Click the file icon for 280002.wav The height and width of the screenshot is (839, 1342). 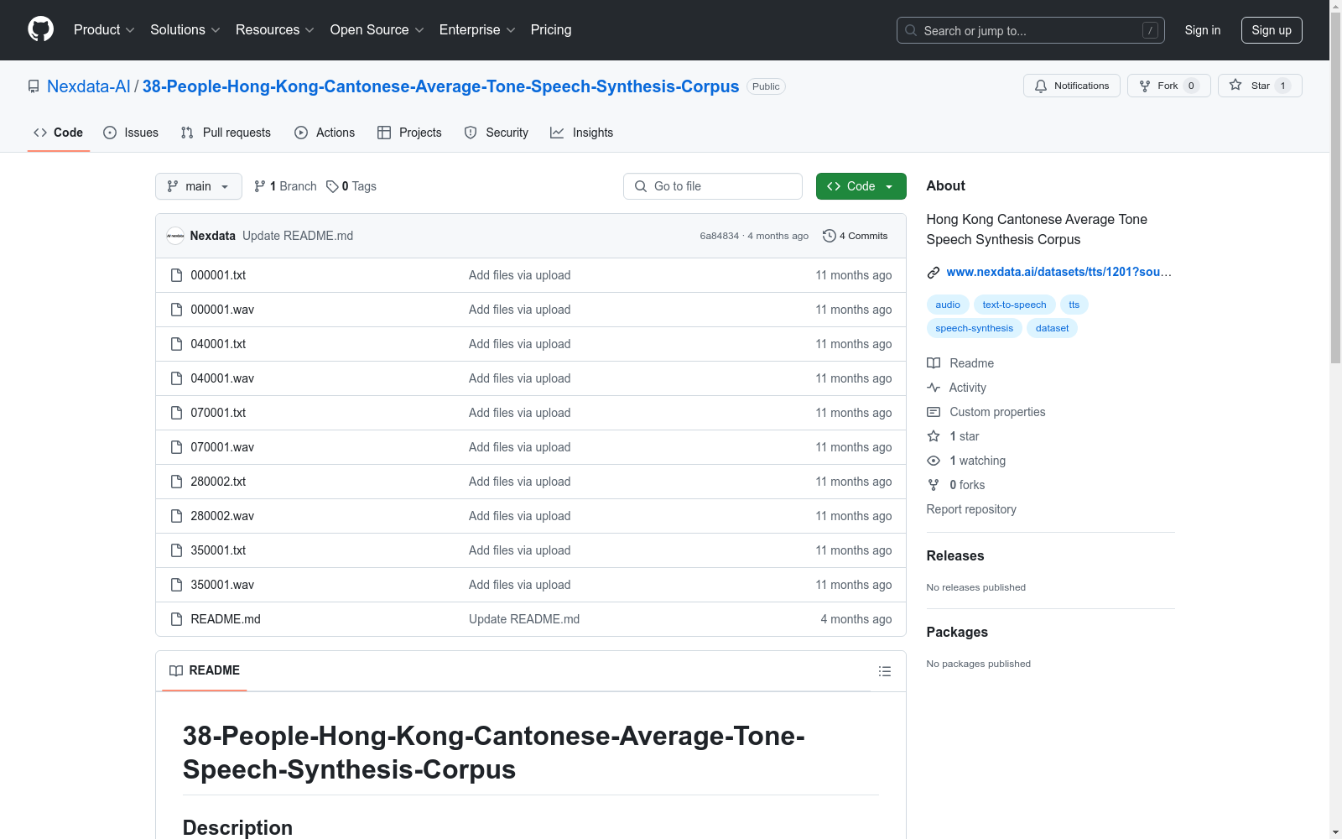176,516
